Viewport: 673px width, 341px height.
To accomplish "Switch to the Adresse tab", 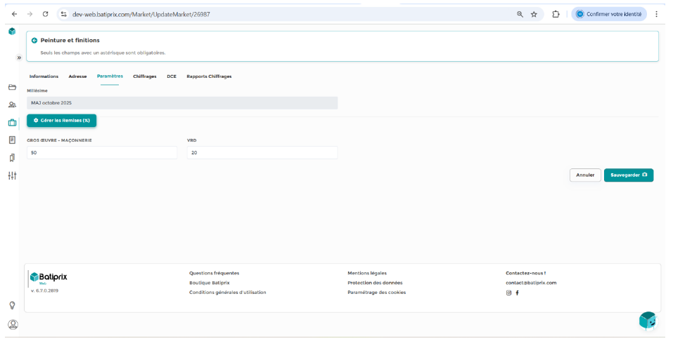I will (77, 76).
